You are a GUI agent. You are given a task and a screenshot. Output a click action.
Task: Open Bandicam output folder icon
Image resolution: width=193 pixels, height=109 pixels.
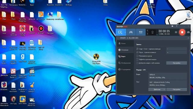tap(172, 26)
